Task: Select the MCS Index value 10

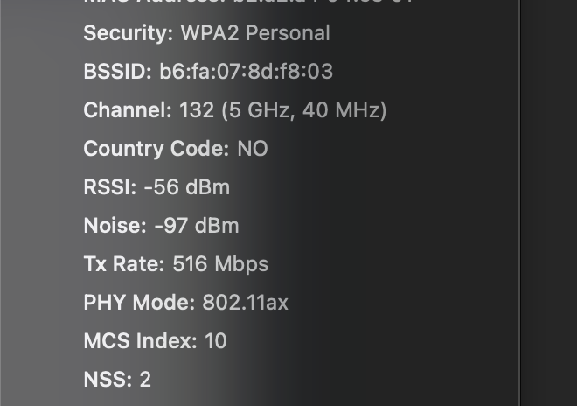Action: 216,340
